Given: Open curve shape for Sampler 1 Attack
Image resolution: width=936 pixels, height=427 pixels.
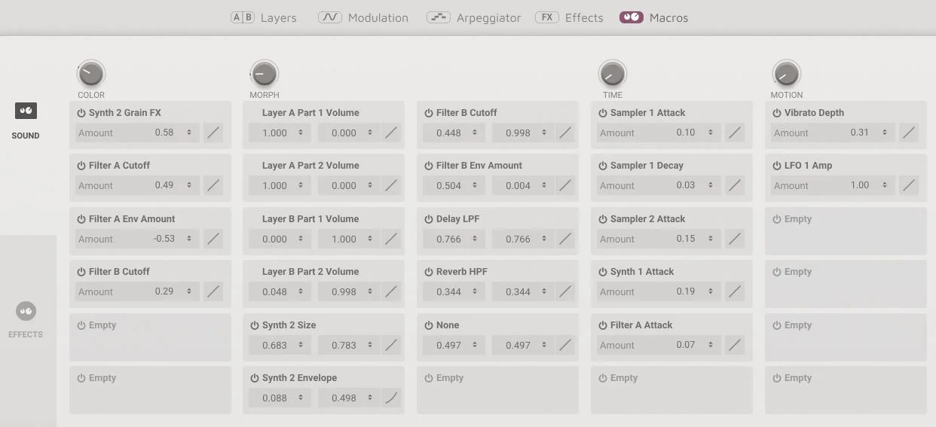Looking at the screenshot, I should tap(735, 133).
